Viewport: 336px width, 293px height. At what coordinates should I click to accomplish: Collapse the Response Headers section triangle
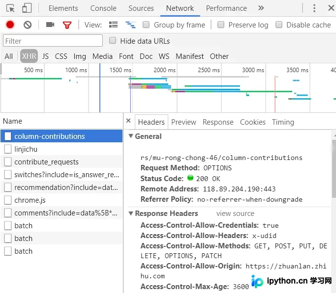coord(131,213)
